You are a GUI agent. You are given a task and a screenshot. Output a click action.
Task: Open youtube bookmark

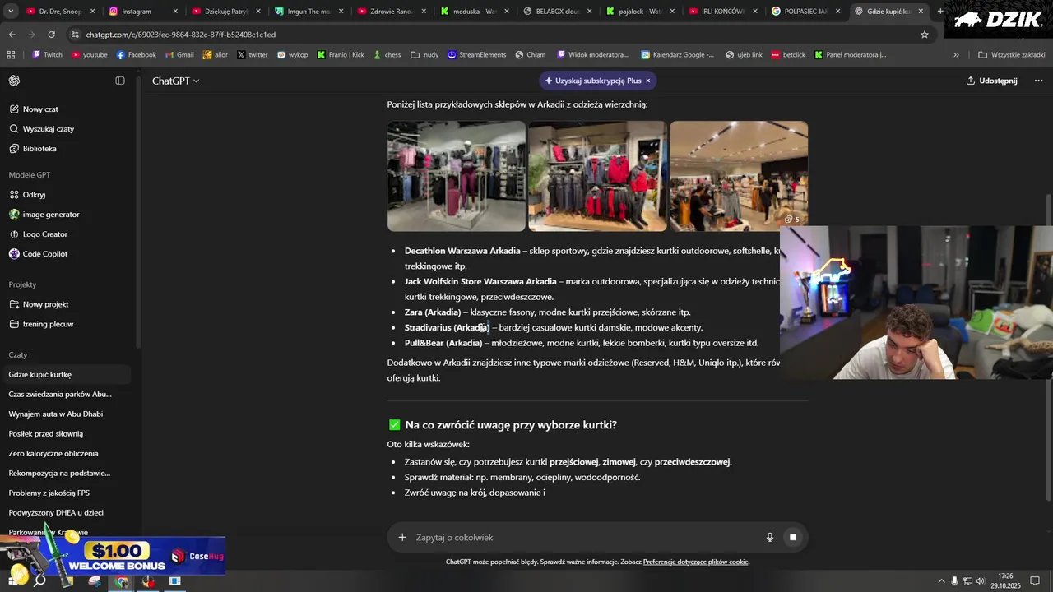pyautogui.click(x=90, y=55)
